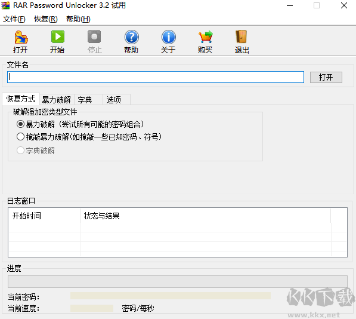Switch to the 暴力破解 tab
Image resolution: width=356 pixels, height=319 pixels.
point(57,100)
